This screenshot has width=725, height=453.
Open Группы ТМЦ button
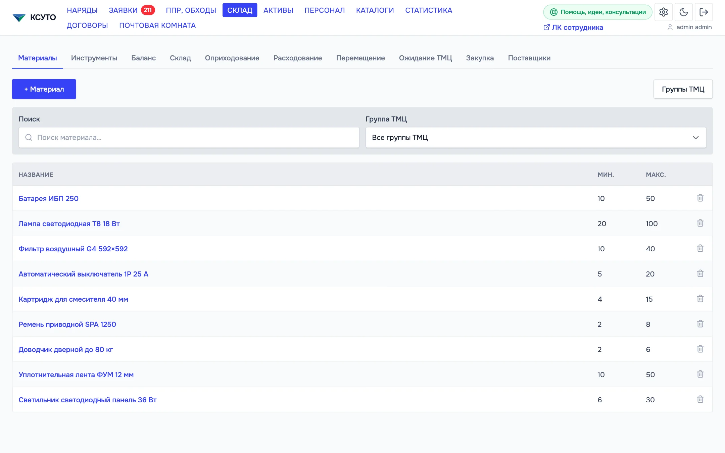pyautogui.click(x=683, y=89)
